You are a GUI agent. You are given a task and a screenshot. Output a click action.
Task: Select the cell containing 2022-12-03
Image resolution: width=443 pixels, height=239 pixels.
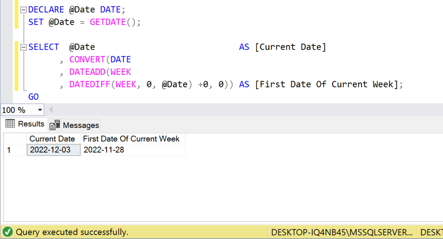point(53,150)
